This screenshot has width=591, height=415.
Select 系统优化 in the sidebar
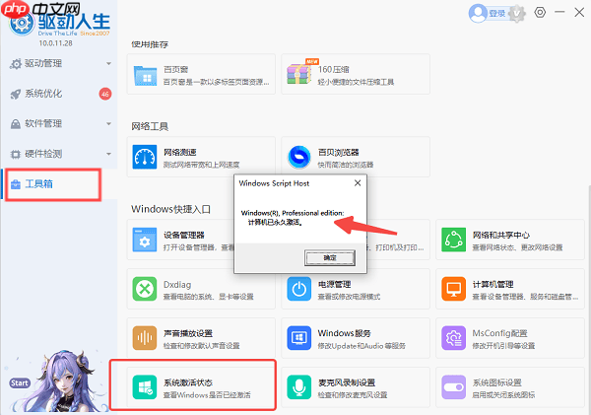click(59, 94)
